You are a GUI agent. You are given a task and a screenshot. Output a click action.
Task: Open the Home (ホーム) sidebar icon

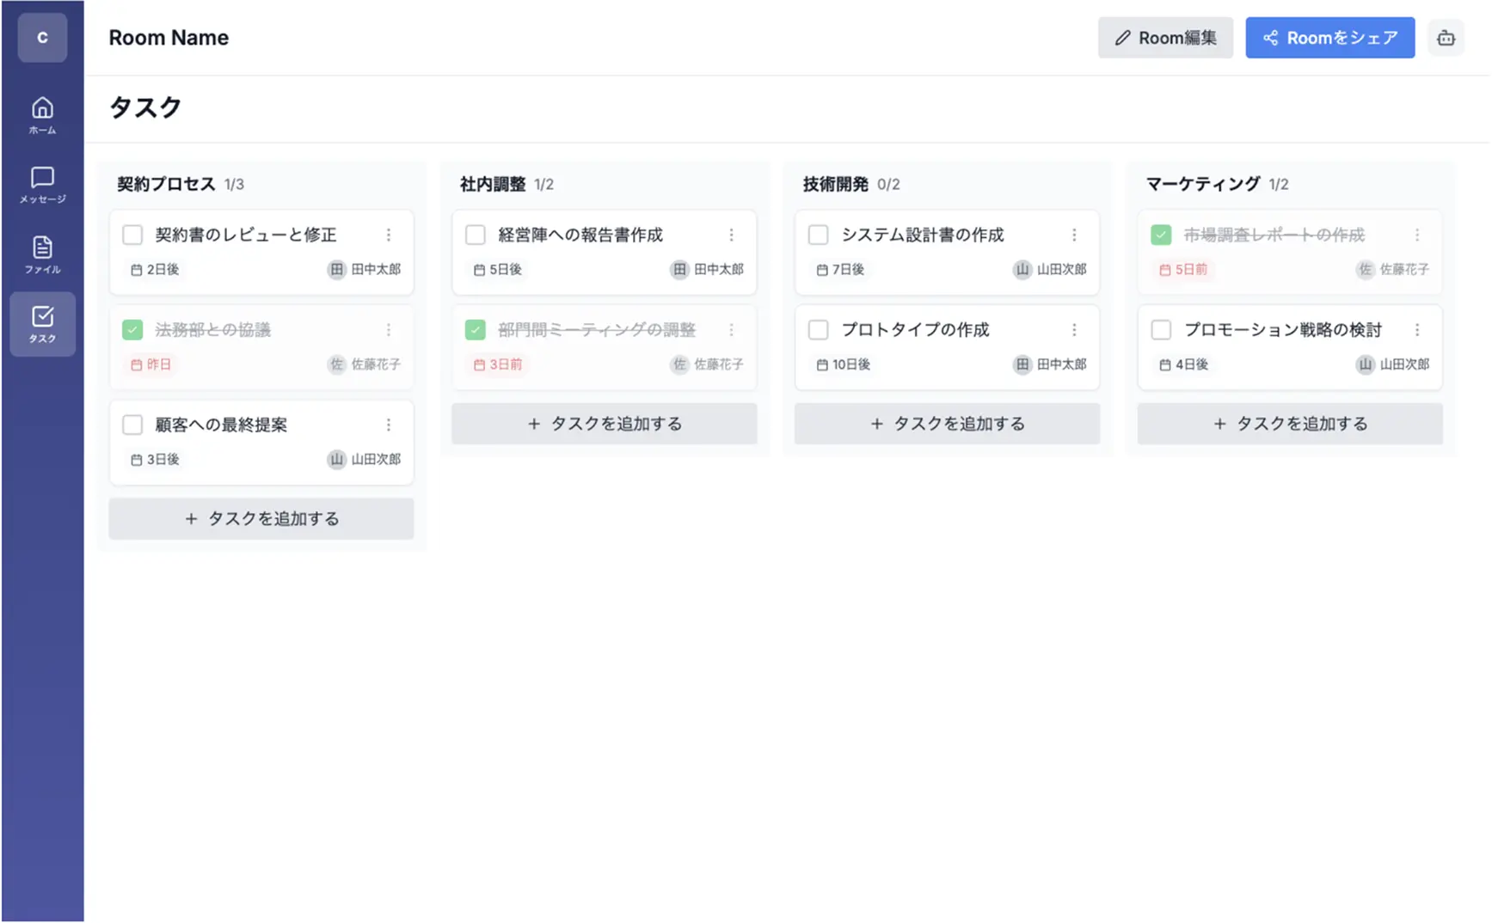tap(42, 115)
